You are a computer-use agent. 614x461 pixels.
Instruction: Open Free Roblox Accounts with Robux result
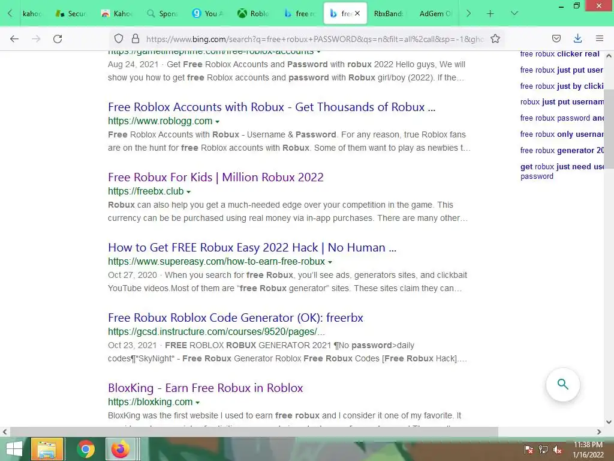coord(272,107)
